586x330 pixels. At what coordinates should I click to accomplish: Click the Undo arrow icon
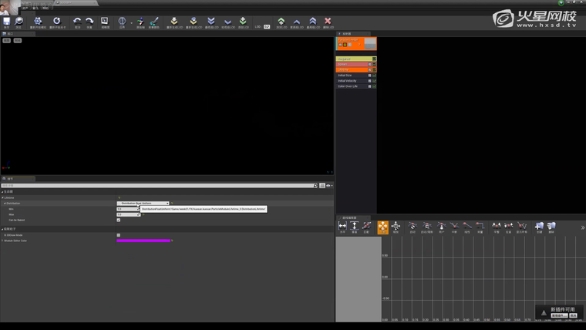tap(77, 22)
